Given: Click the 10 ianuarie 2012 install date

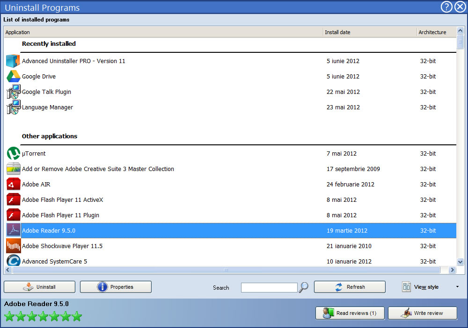Looking at the screenshot, I should [x=349, y=261].
